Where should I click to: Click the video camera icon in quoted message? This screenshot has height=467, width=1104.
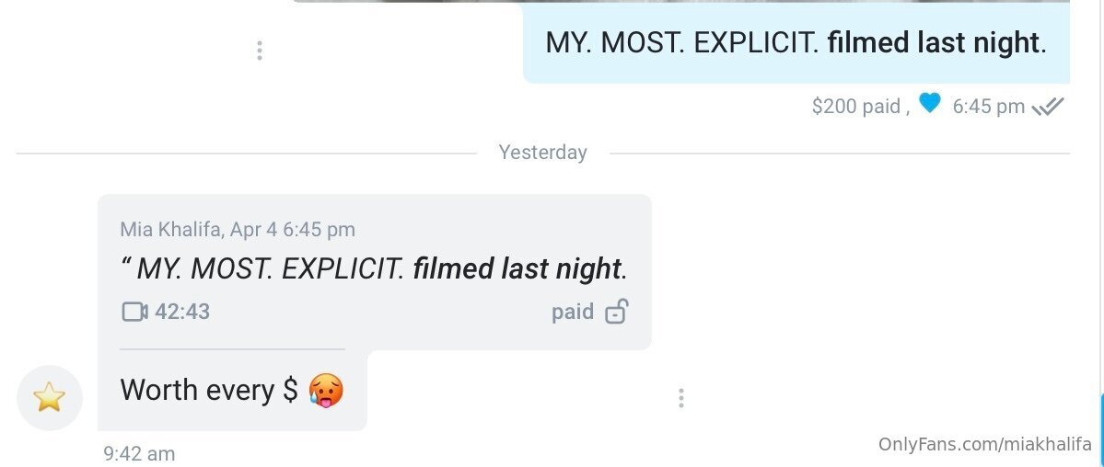[134, 313]
